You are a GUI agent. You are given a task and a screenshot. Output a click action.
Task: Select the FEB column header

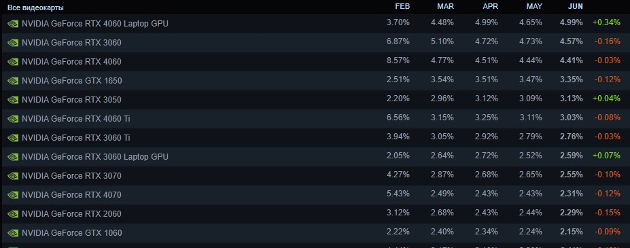coord(402,7)
